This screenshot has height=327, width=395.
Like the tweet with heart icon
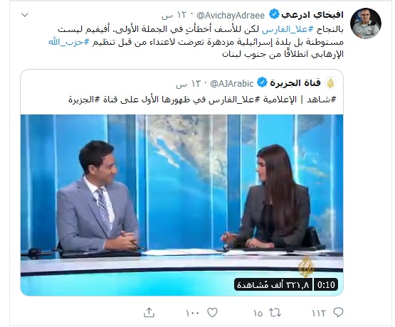pyautogui.click(x=212, y=313)
